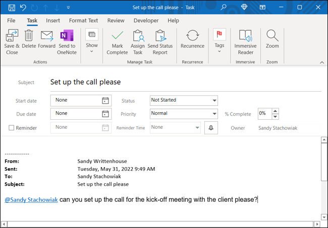This screenshot has width=328, height=228.
Task: Open Recurrence settings
Action: click(x=192, y=39)
